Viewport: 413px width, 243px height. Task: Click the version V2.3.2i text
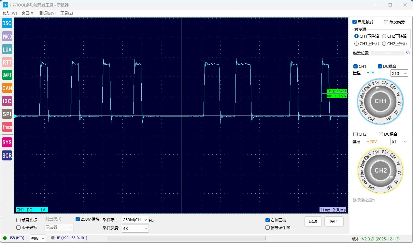coord(380,239)
